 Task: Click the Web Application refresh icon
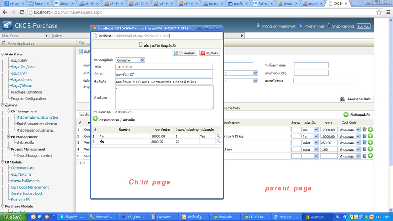click(x=4, y=43)
